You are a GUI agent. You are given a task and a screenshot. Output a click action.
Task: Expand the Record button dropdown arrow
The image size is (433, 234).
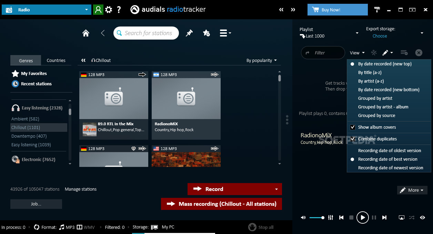click(276, 189)
